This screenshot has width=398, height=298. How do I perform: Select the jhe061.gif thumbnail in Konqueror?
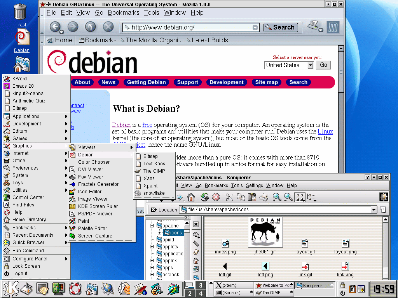(265, 232)
